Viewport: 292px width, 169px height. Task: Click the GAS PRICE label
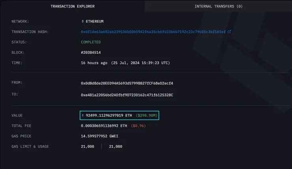point(21,136)
